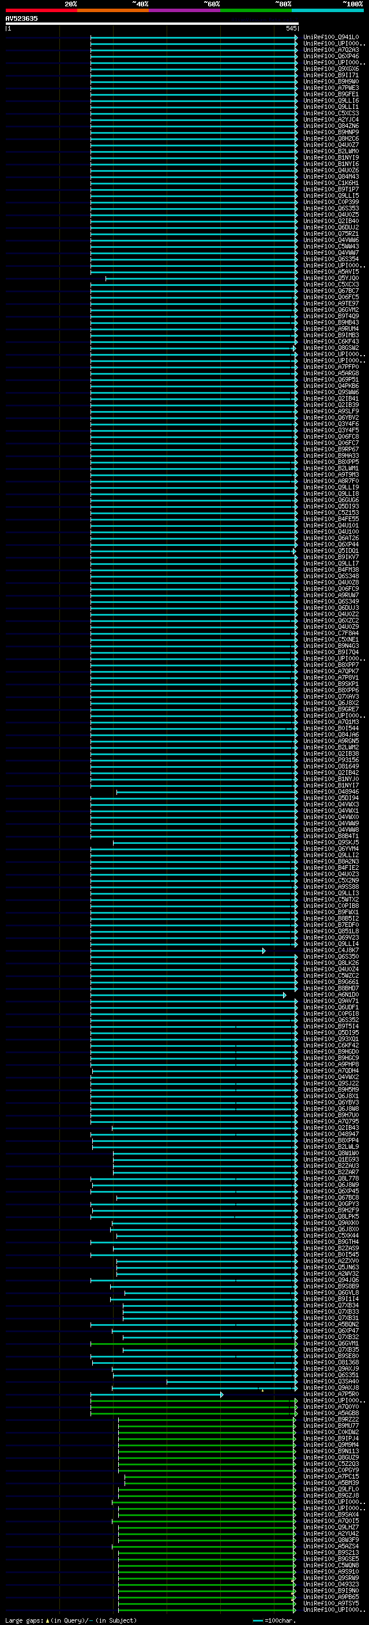Select hit UniRef100_B9T1P7
The width and height of the screenshot is (369, 1625).
tap(330, 189)
